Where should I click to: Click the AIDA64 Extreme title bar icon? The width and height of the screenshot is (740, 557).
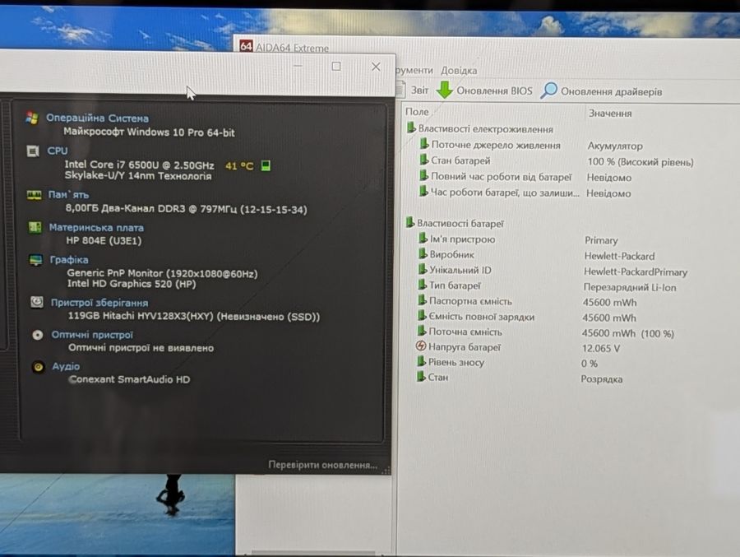[246, 46]
